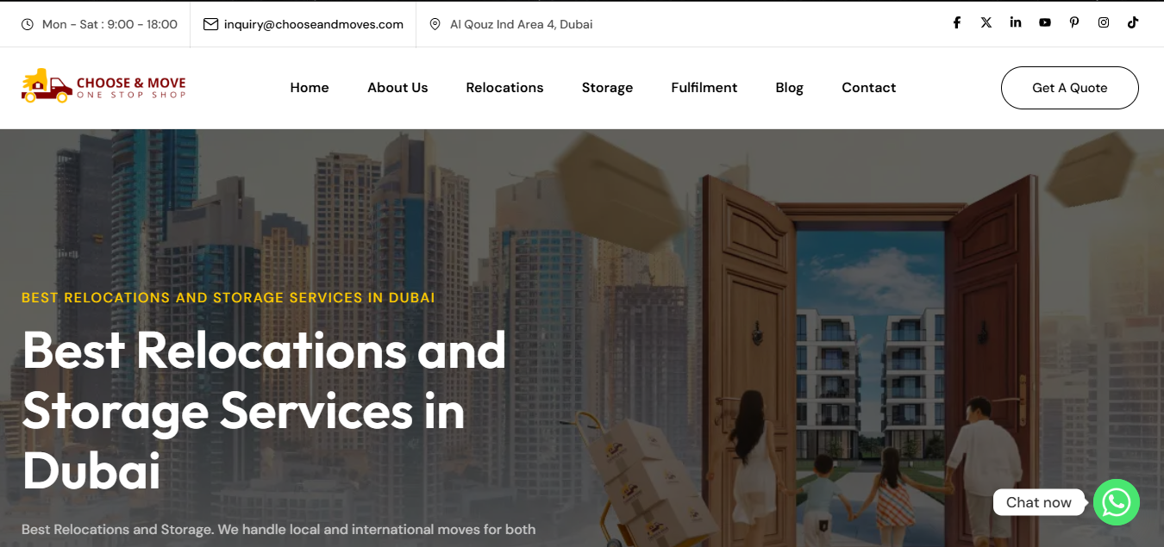Click the Chat now label
The image size is (1164, 547).
coord(1038,502)
